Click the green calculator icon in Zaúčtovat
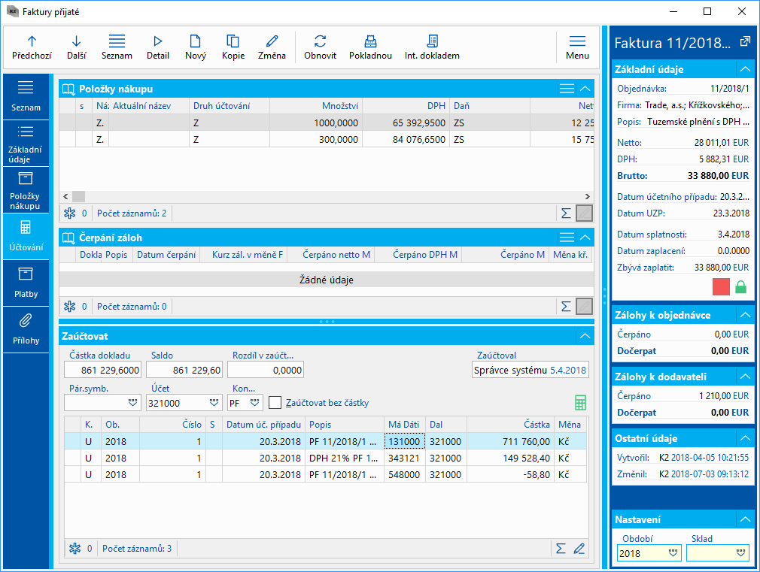The height and width of the screenshot is (572, 760). point(580,403)
